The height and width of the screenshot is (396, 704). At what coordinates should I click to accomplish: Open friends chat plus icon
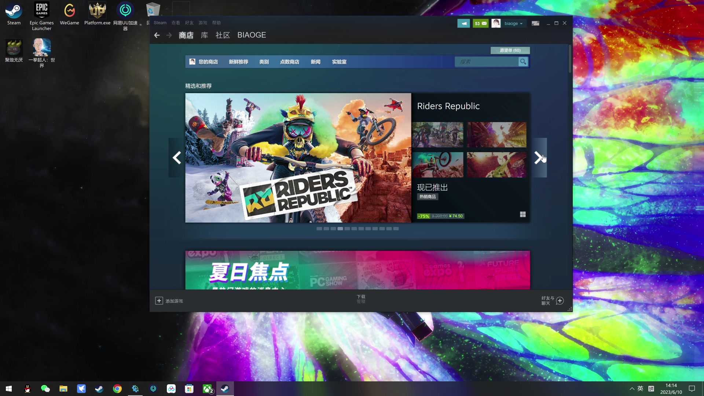click(560, 301)
